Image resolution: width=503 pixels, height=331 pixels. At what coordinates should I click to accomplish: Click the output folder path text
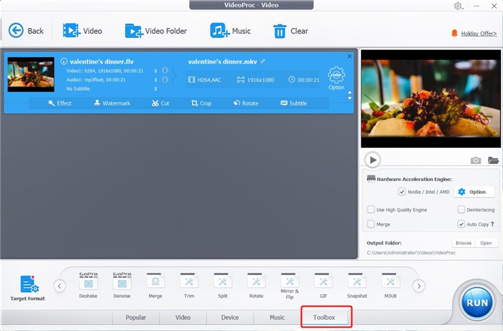click(411, 253)
